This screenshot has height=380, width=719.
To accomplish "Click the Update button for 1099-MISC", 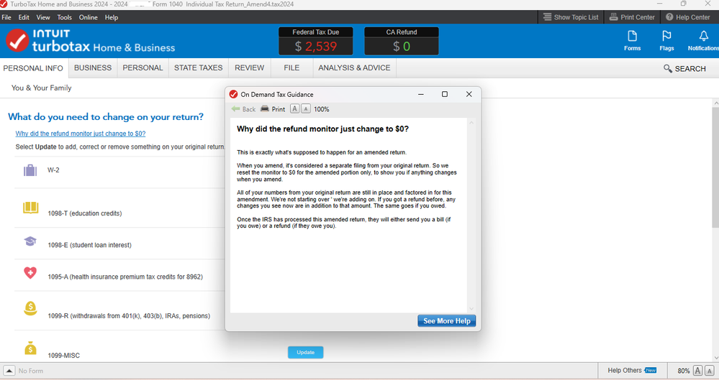I will tap(305, 352).
